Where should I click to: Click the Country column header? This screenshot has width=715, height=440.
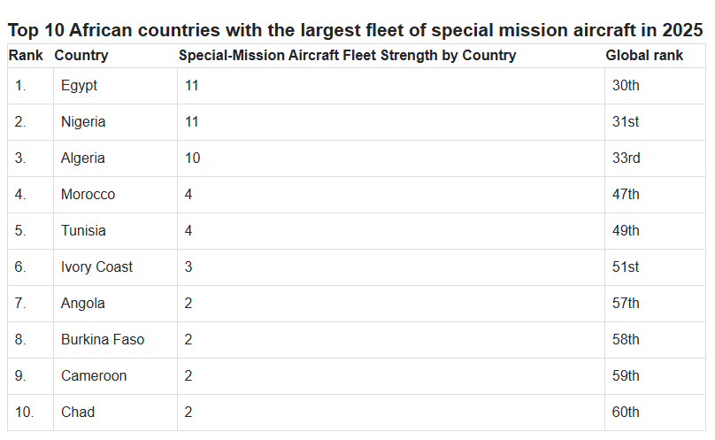81,56
